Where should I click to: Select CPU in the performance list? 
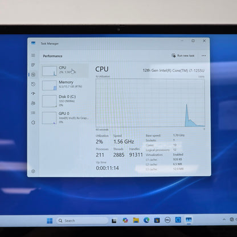[x=65, y=71]
